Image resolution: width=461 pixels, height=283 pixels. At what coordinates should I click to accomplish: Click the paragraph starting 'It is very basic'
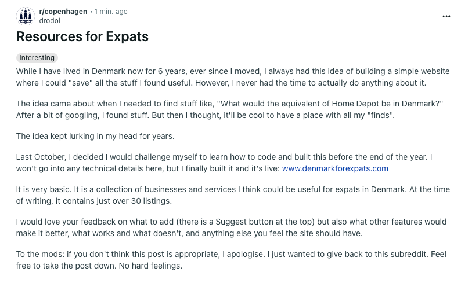click(232, 195)
